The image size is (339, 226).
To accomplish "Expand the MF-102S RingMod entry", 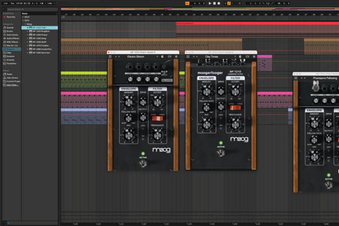I will pyautogui.click(x=28, y=31).
